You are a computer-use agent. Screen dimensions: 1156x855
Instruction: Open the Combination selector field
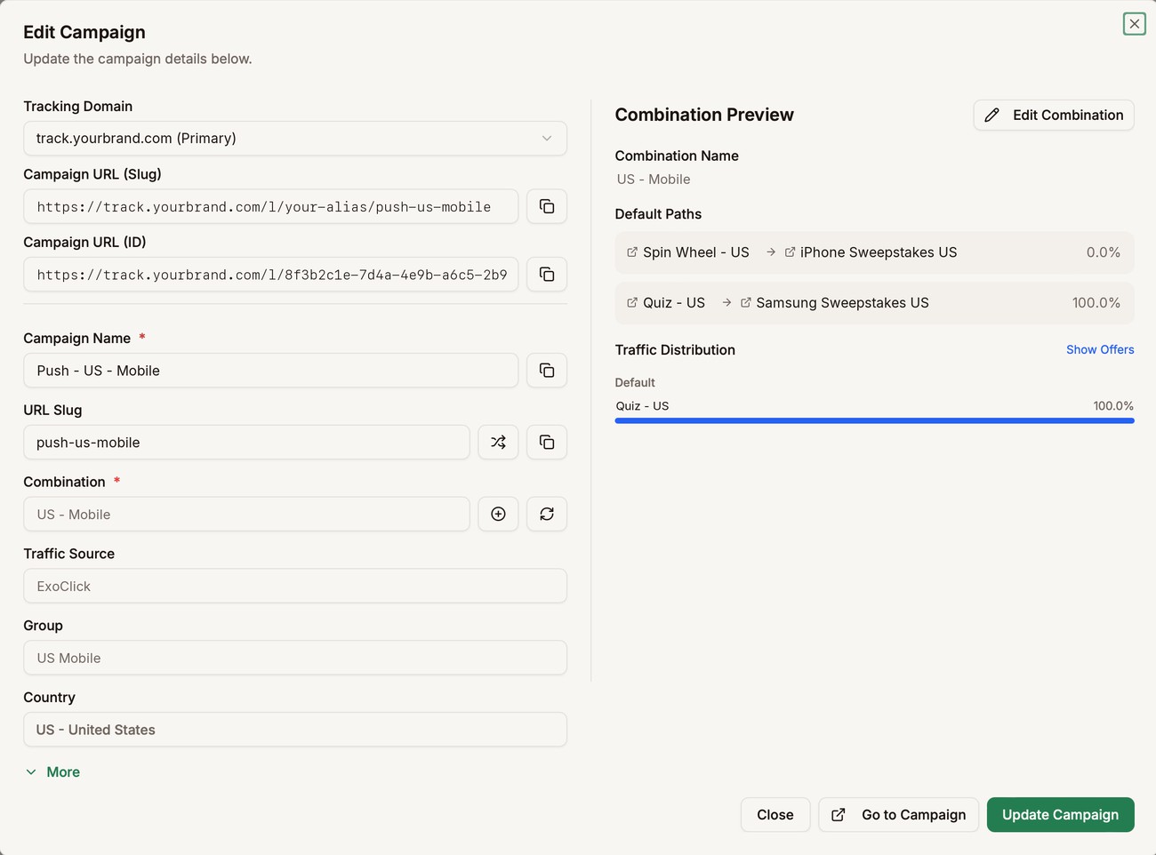click(x=246, y=515)
